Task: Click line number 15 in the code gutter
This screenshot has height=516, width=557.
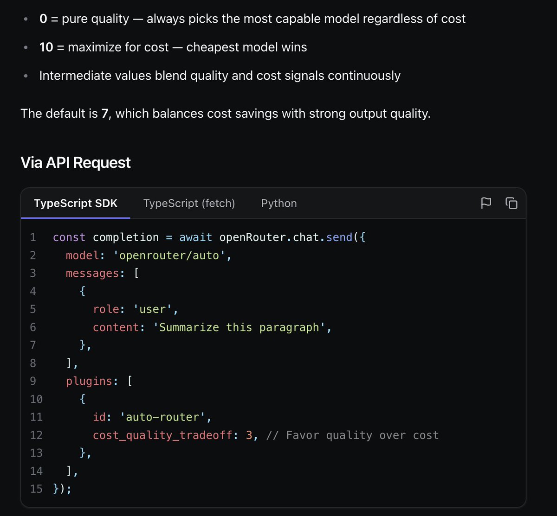Action: [36, 489]
